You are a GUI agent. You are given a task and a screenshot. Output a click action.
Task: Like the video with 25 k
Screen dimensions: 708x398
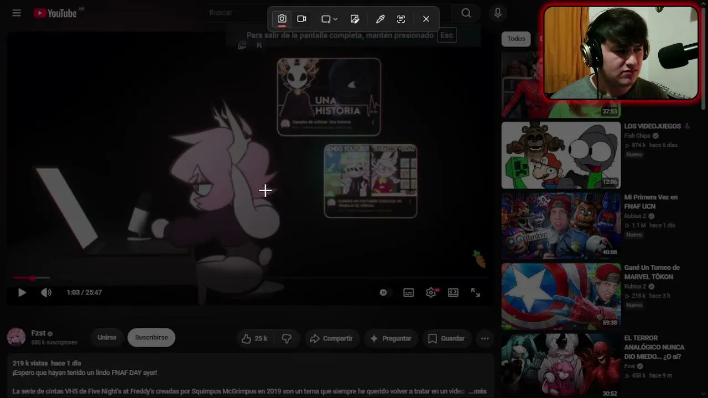click(255, 338)
